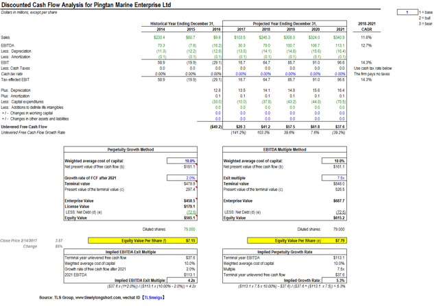
Task: Click the yellow Equity Value Per Share $7.15
Action: click(x=143, y=240)
